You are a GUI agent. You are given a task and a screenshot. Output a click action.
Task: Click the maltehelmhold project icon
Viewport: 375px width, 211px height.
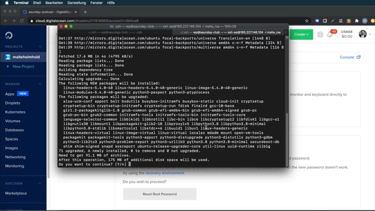(x=8, y=57)
